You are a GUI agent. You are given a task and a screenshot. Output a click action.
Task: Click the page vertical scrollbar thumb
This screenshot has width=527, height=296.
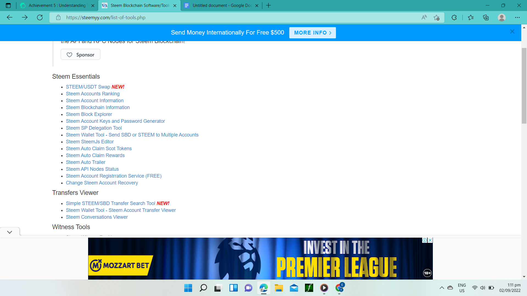click(524, 86)
